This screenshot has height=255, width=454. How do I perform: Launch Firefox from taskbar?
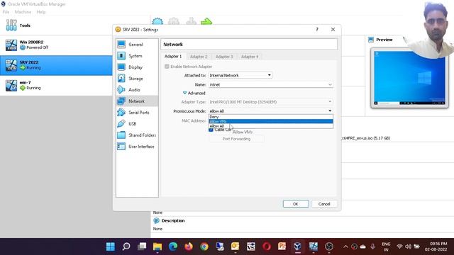click(189, 246)
